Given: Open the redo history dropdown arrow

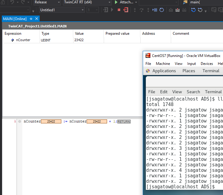Looking at the screenshot, I should (28, 2).
